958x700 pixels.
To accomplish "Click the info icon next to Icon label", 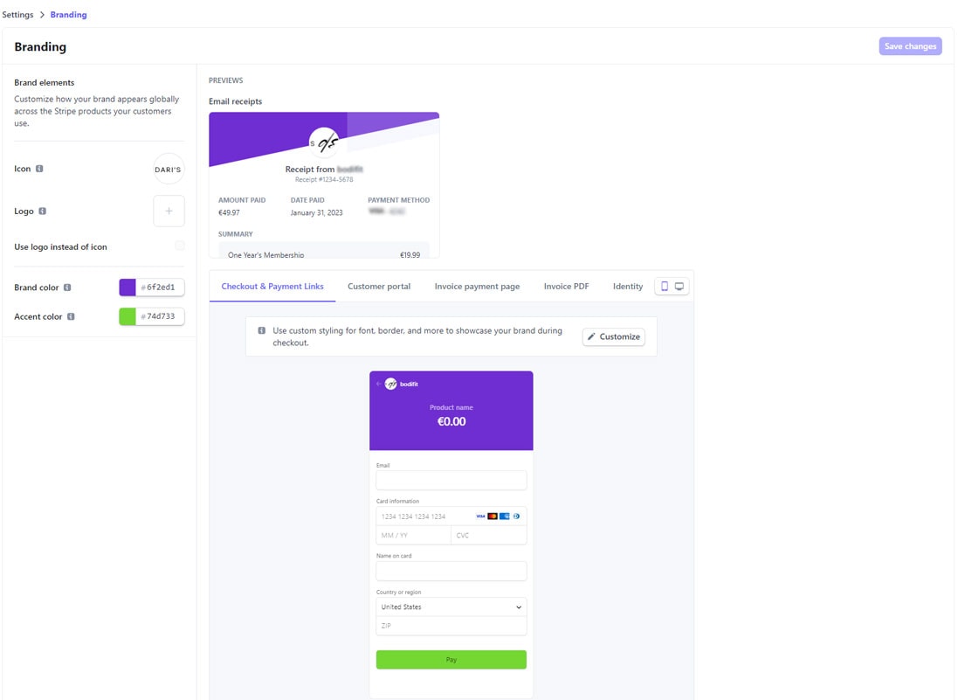I will click(39, 169).
